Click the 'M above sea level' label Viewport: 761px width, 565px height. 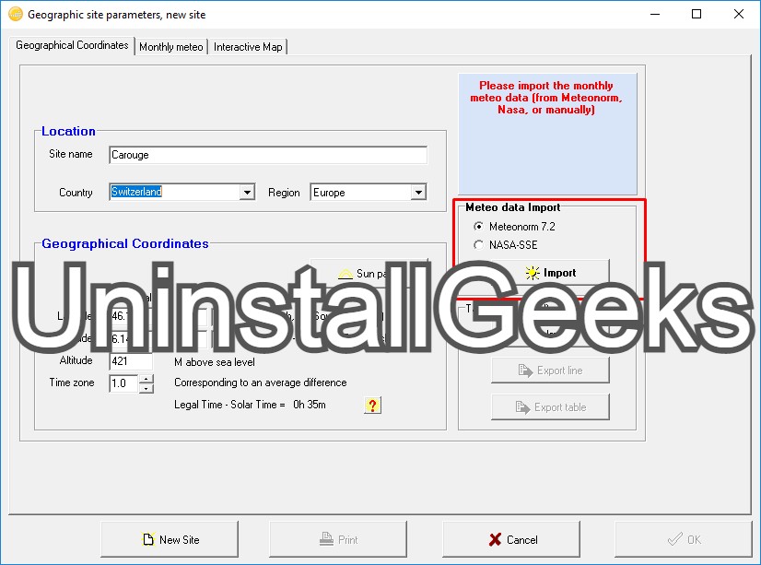pyautogui.click(x=215, y=362)
